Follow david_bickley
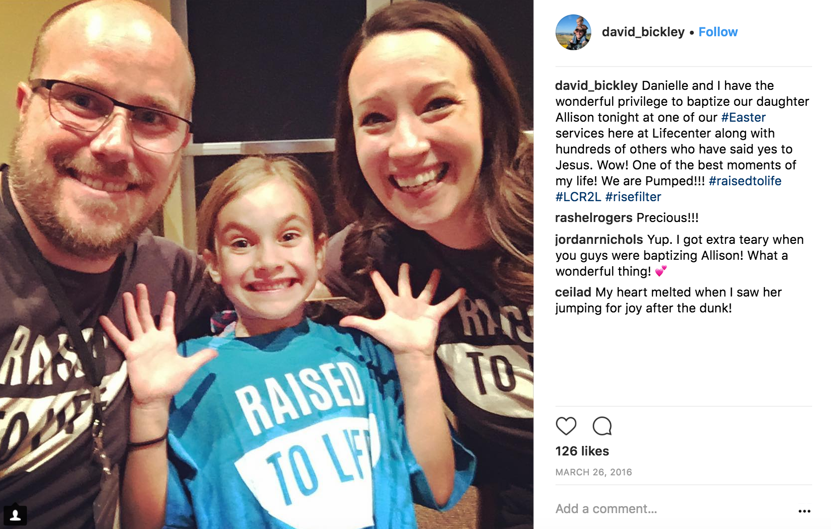This screenshot has width=831, height=529. 718,32
